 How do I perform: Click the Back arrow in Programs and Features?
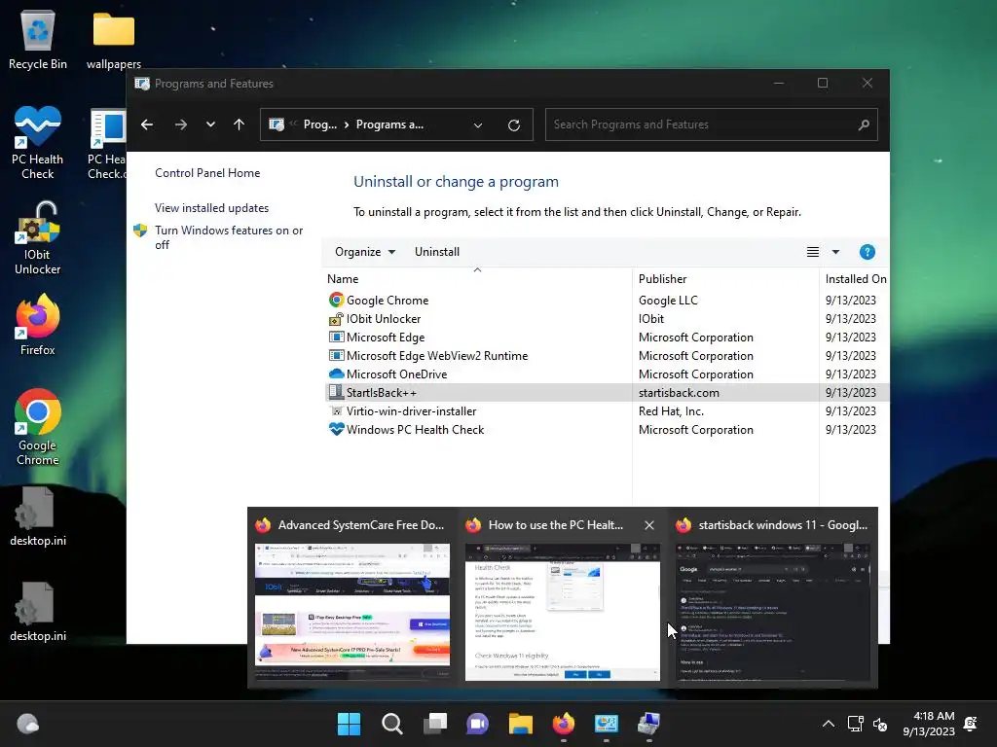(147, 124)
